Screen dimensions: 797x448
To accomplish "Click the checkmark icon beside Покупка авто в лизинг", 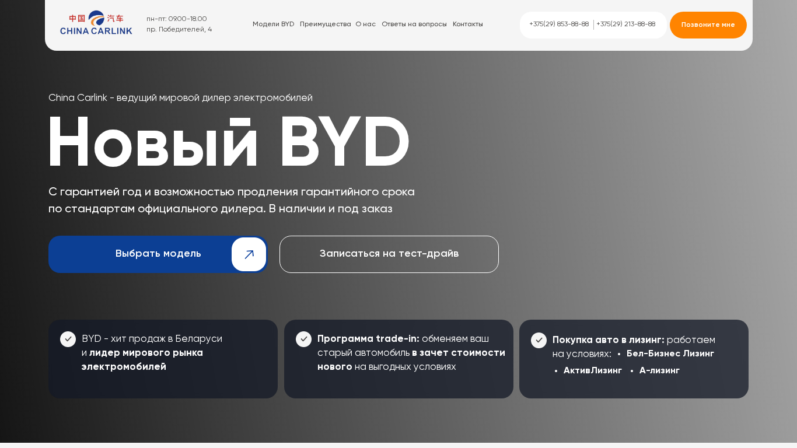I will point(539,340).
